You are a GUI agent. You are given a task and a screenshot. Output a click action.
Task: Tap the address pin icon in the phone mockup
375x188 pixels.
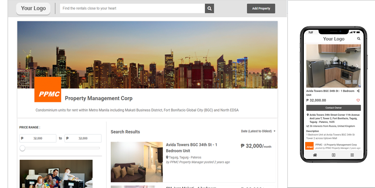click(x=308, y=115)
